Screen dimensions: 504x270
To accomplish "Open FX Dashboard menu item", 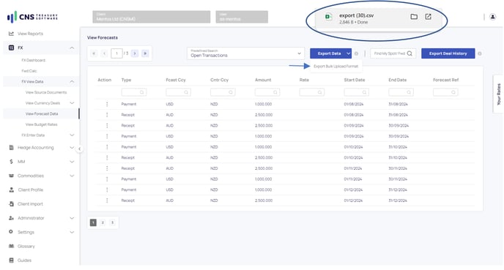I will (x=34, y=60).
